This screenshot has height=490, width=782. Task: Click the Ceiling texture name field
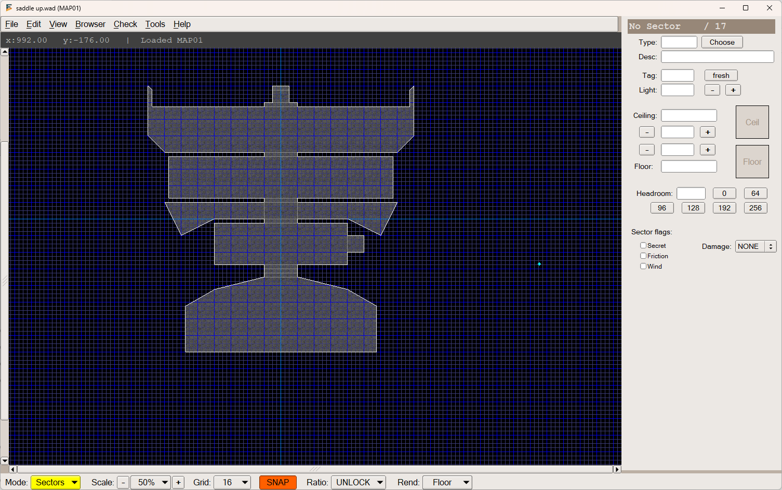(x=689, y=115)
